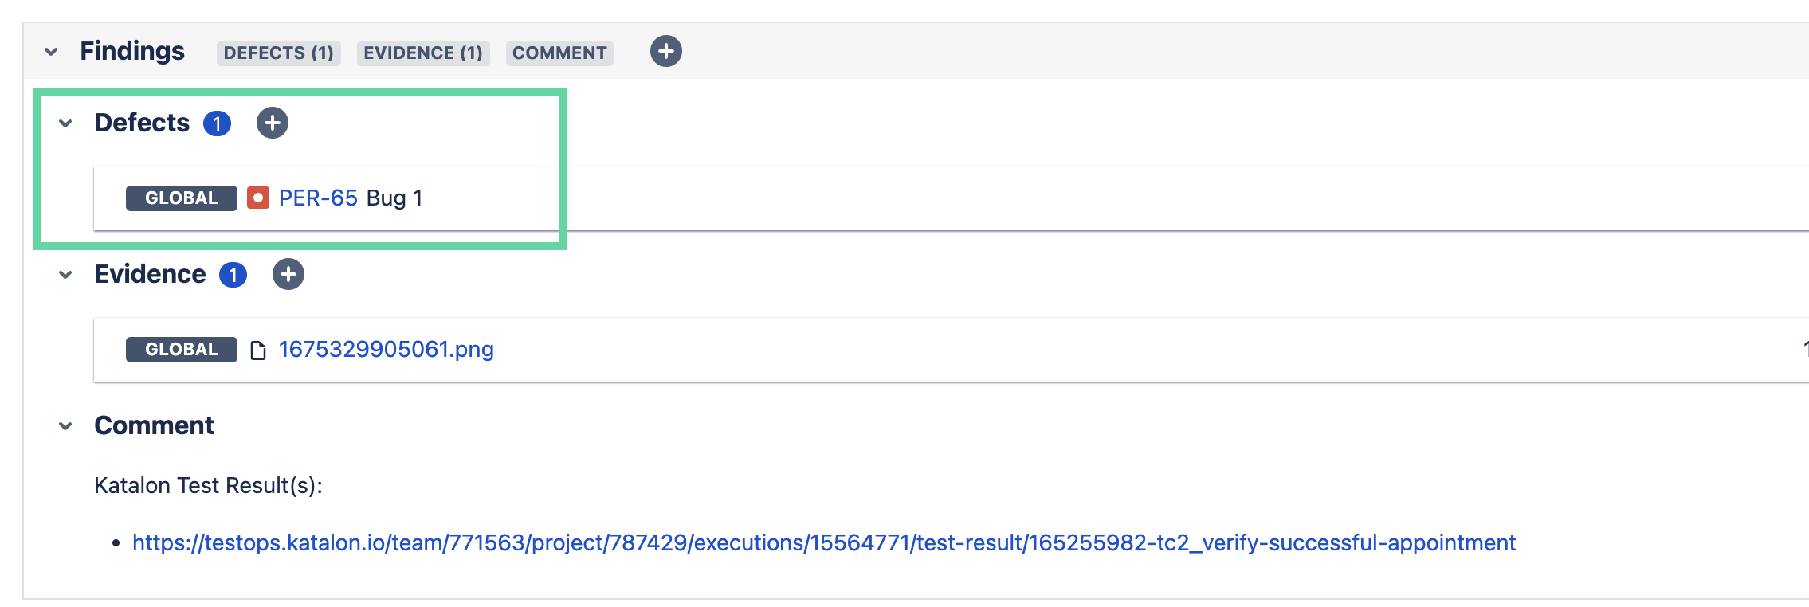
Task: Click the Bug 1 defect summary text
Action: [x=394, y=198]
